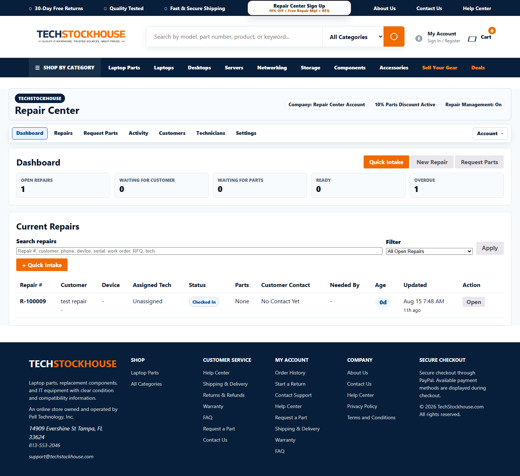Open the Deals navigation link
Viewport: 520px width, 476px height.
(x=478, y=68)
